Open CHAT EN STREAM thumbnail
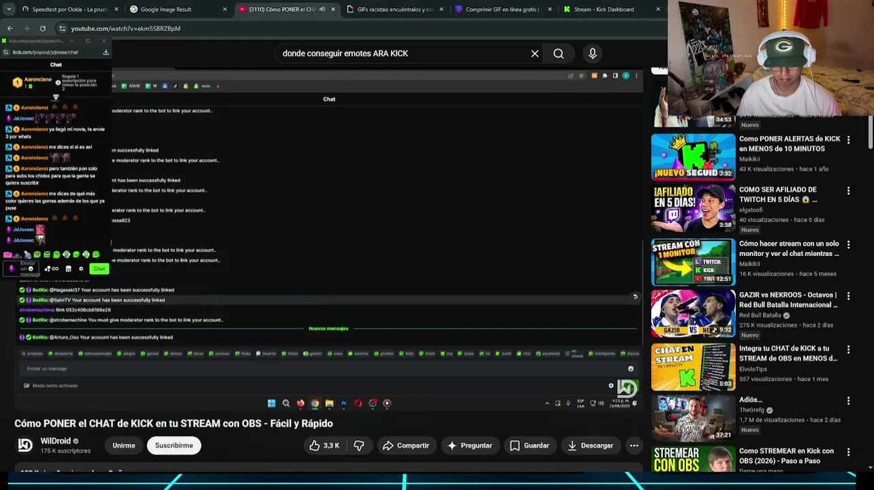This screenshot has width=874, height=490. pyautogui.click(x=693, y=366)
